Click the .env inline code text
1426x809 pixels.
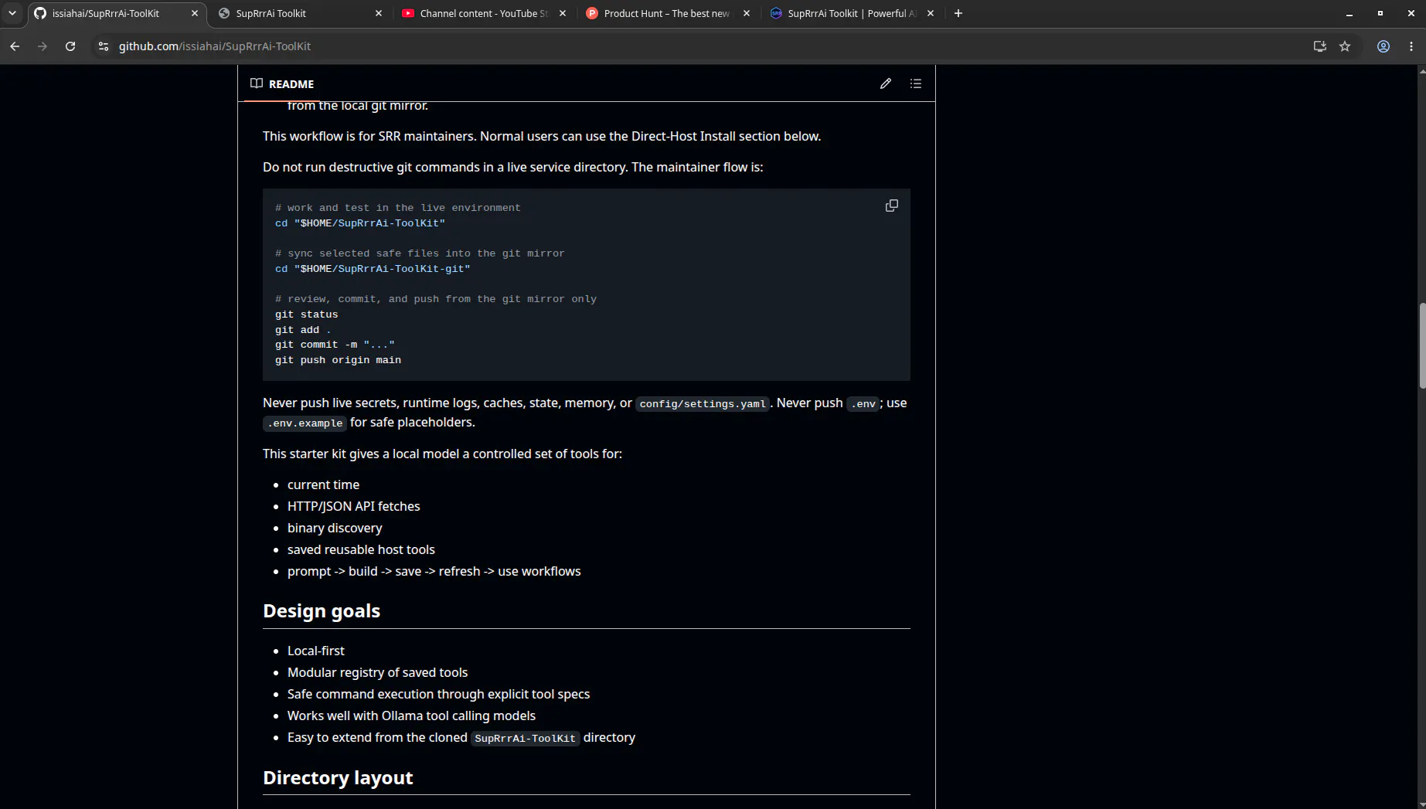(863, 404)
